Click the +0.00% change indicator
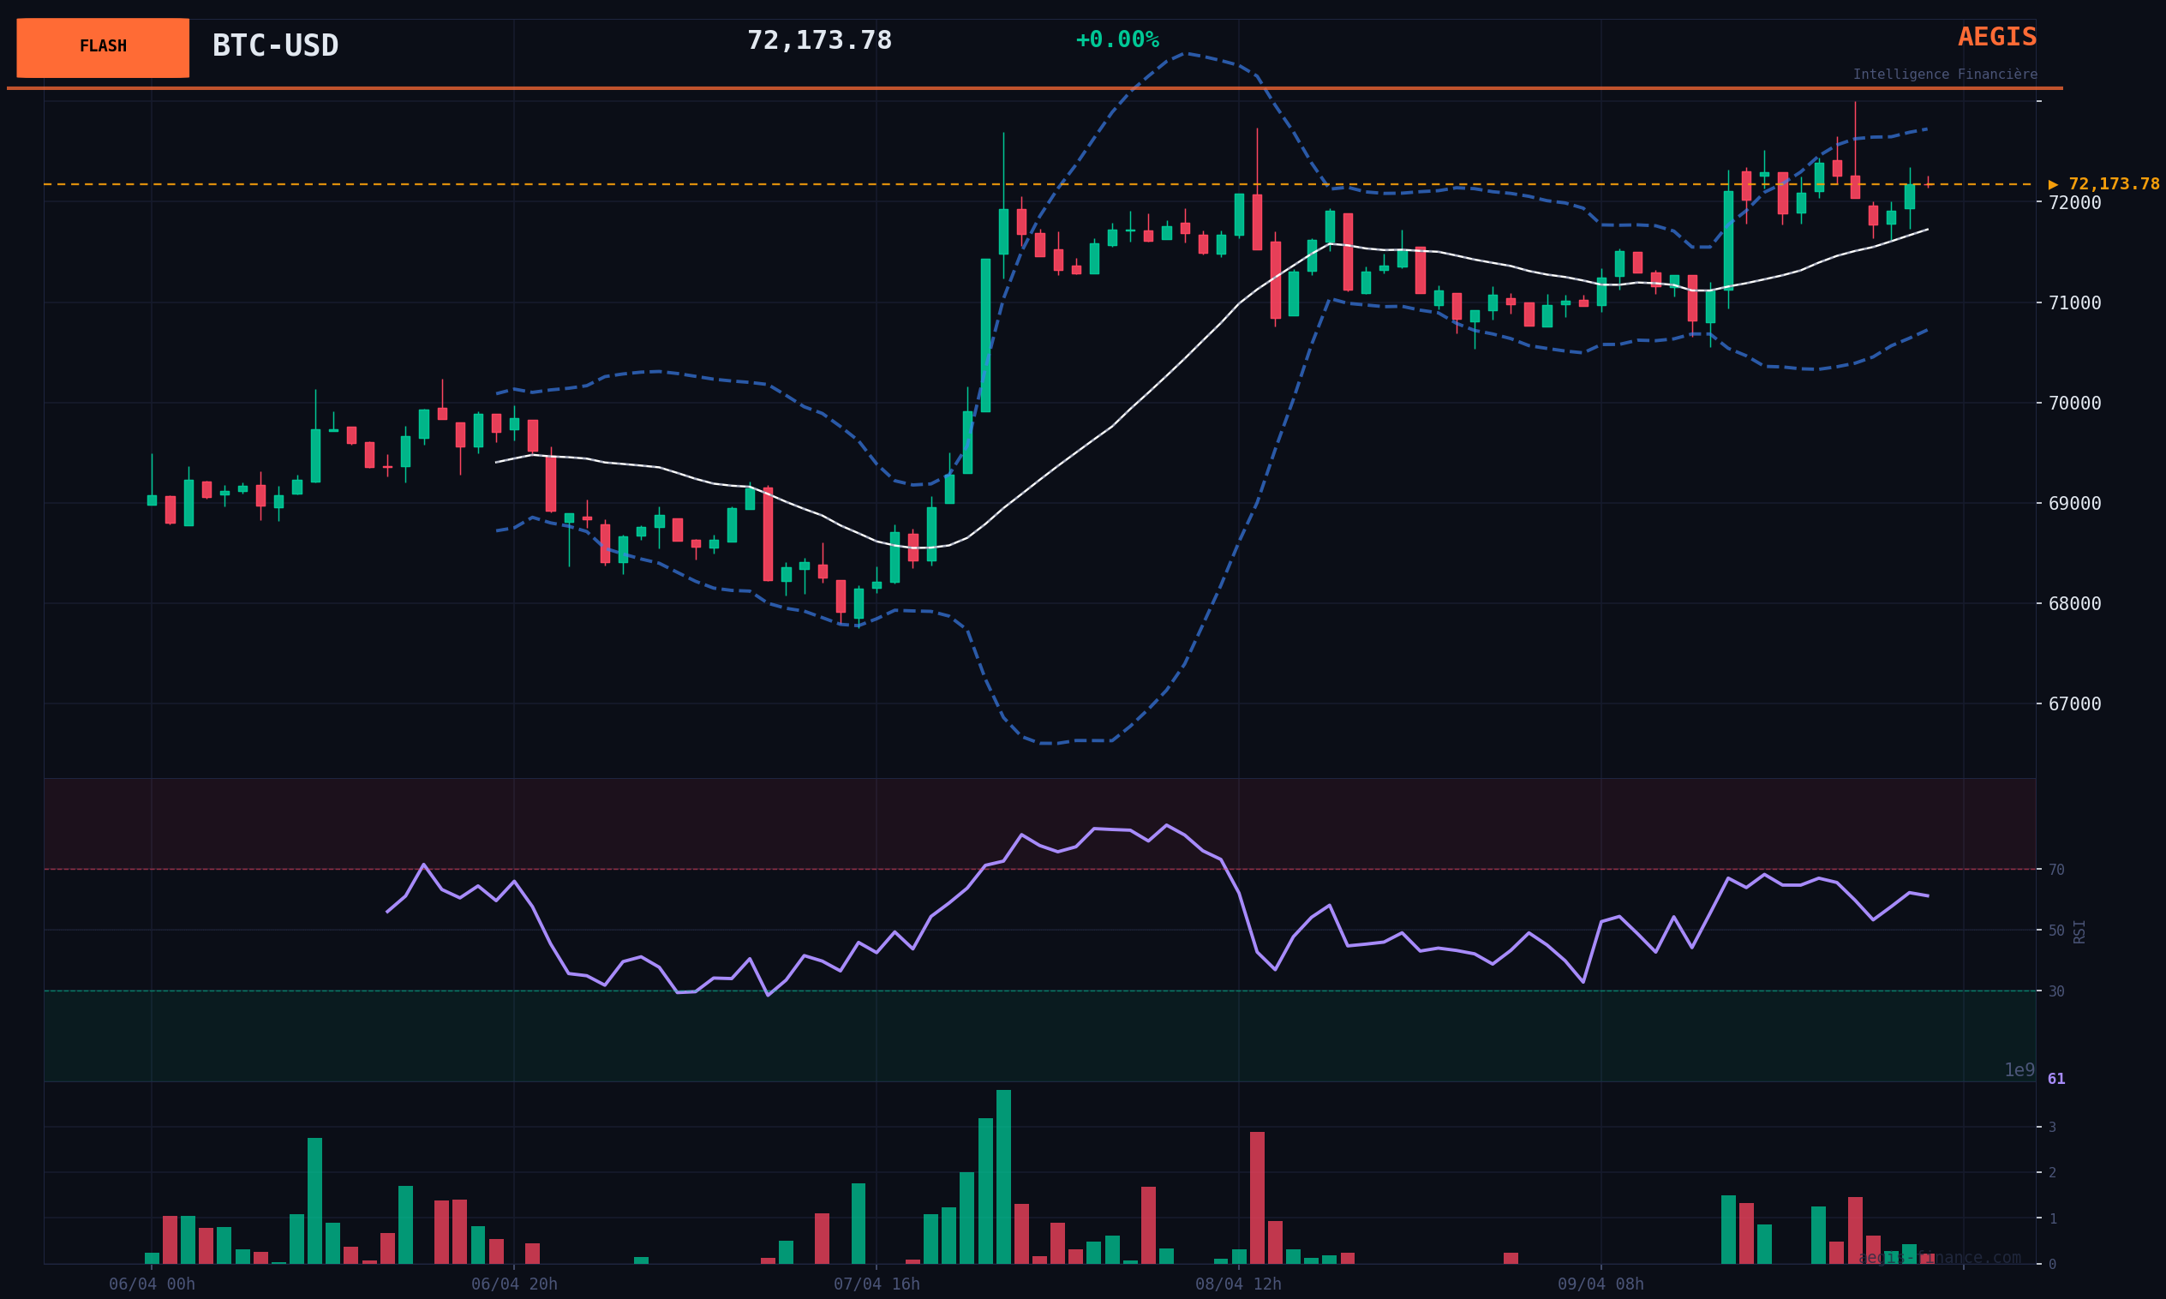 click(1116, 40)
